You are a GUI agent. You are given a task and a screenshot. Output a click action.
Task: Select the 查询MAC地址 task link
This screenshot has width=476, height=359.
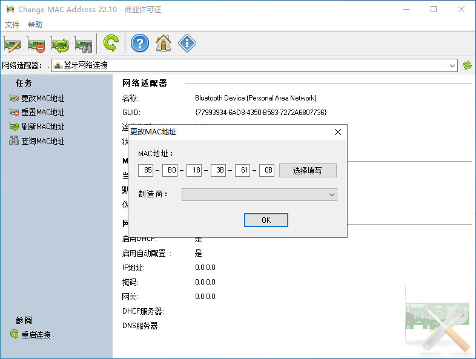(x=43, y=141)
